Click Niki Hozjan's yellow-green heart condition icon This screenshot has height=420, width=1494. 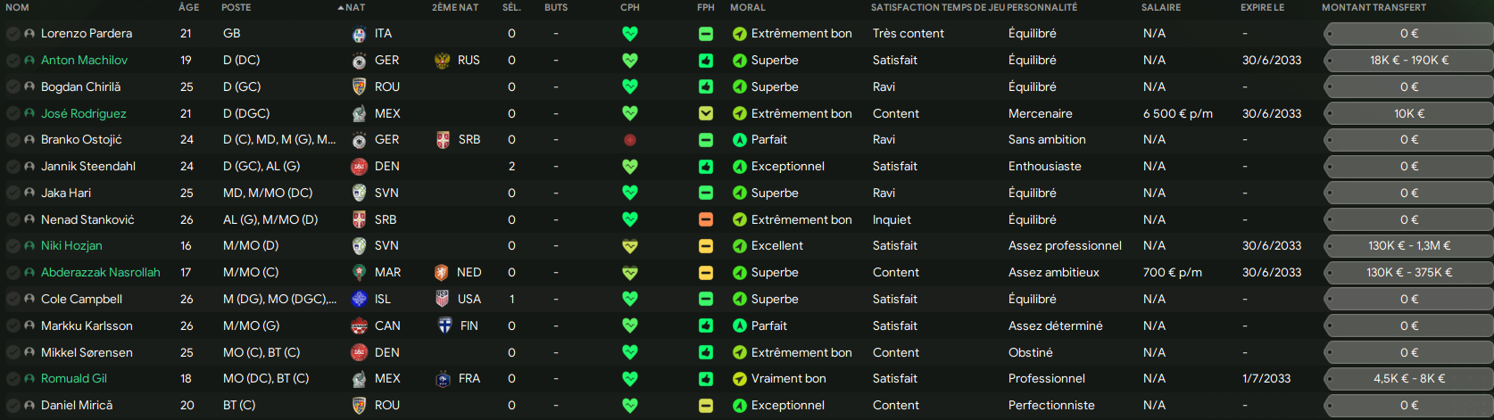[x=630, y=246]
